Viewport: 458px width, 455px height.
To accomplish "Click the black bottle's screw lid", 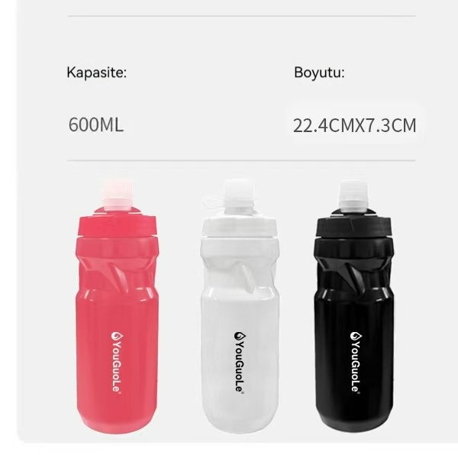I will (354, 223).
